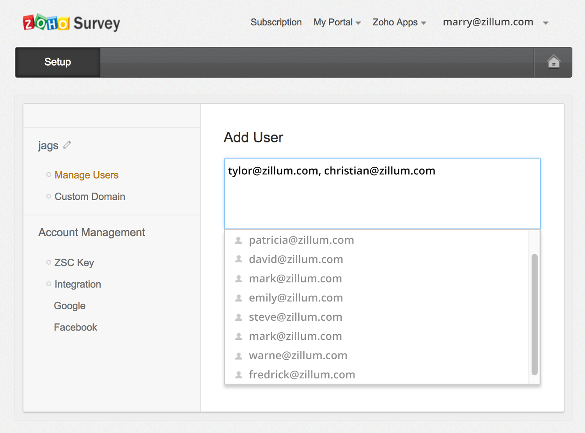585x433 pixels.
Task: Select the radio bullet beside Custom Domain
Action: pos(48,196)
